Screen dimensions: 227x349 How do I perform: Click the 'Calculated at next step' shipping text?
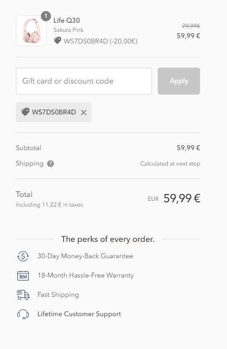(170, 164)
